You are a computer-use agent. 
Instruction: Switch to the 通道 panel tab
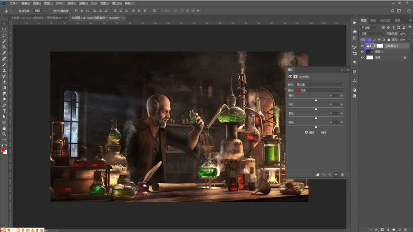(x=397, y=20)
